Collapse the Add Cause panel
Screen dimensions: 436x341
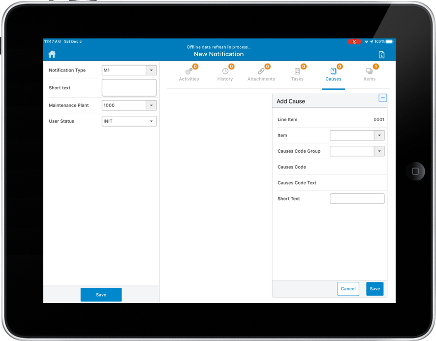tap(382, 98)
